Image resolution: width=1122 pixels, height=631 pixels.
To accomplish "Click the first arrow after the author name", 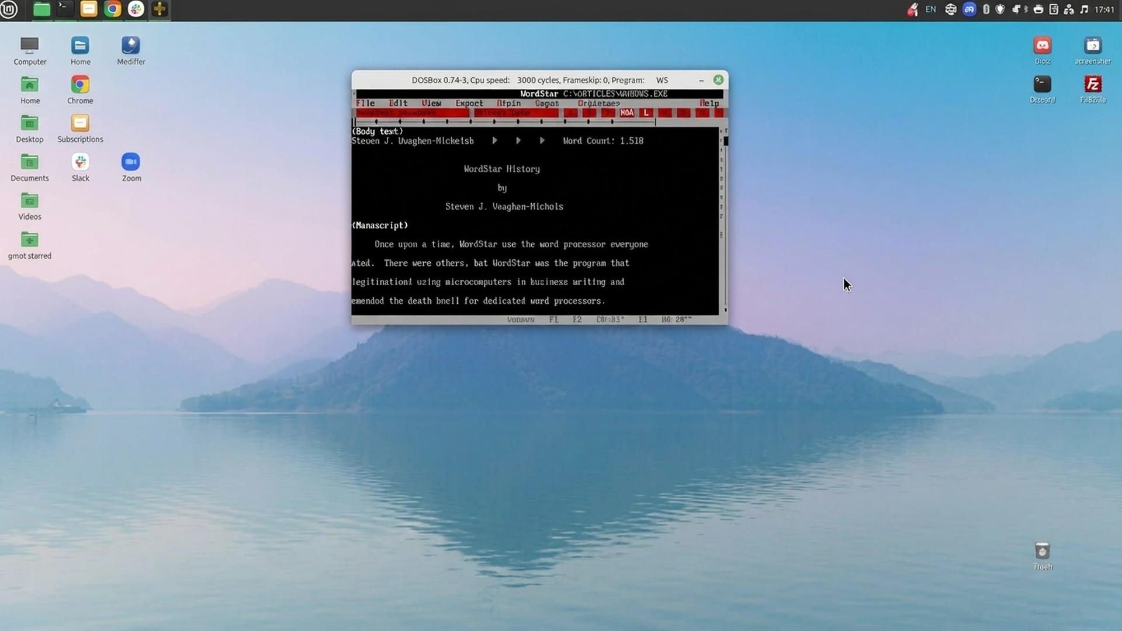I will click(495, 141).
